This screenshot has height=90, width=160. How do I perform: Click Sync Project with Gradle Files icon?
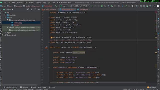tap(144, 6)
